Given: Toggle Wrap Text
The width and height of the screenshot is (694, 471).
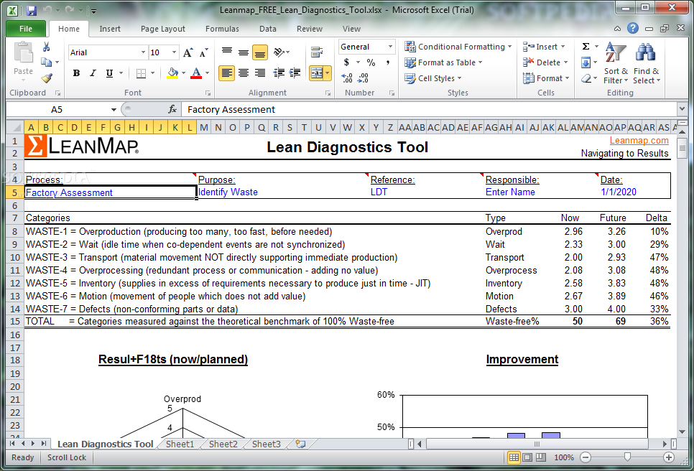Looking at the screenshot, I should click(x=317, y=52).
